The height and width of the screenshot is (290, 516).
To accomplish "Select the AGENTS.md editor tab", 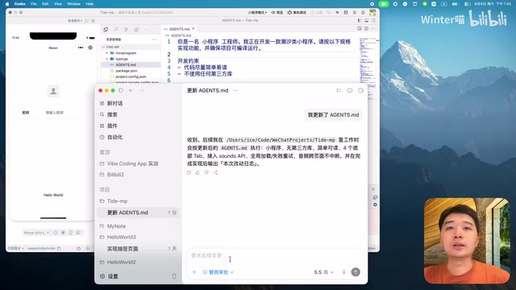I will pyautogui.click(x=179, y=29).
